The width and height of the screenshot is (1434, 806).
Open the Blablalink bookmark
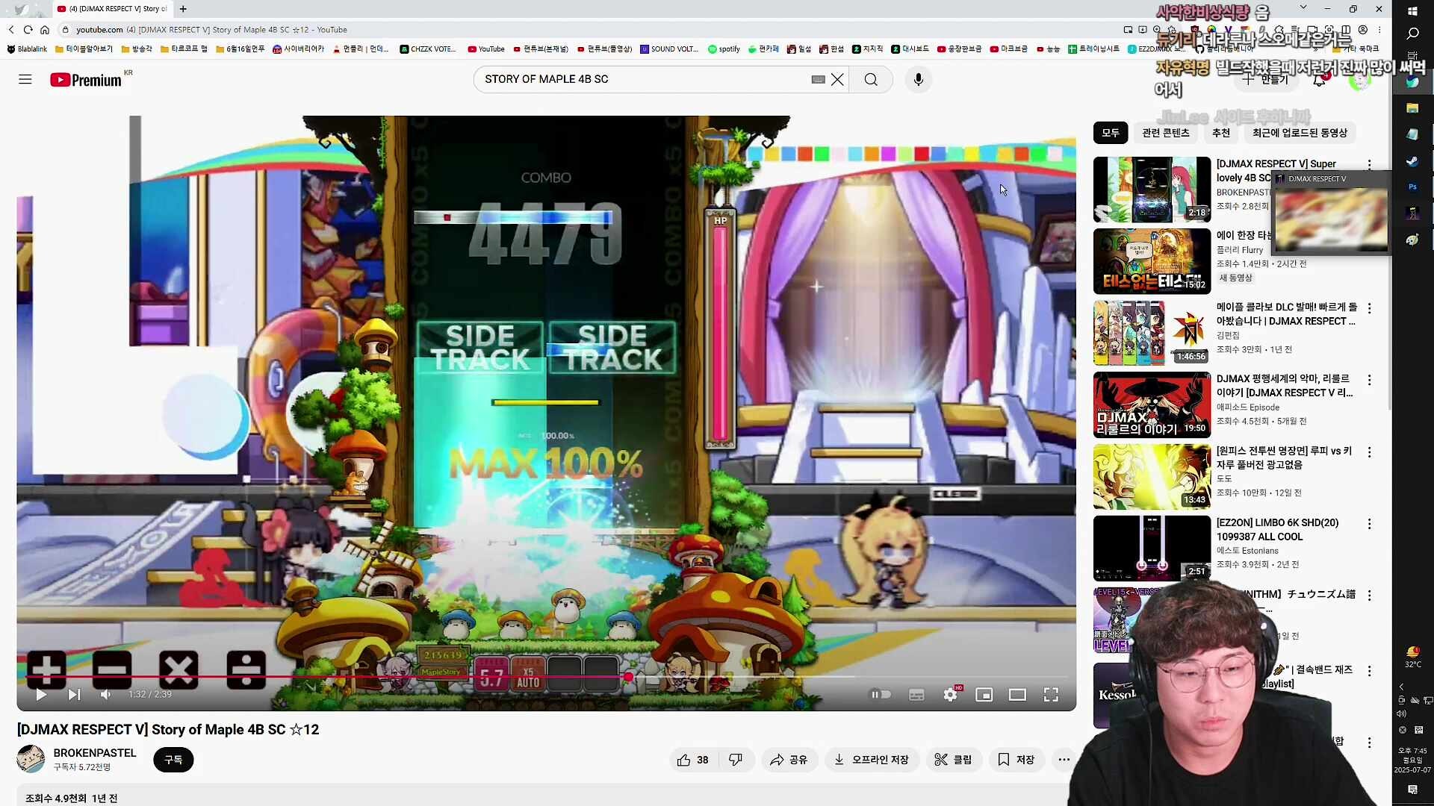click(27, 49)
